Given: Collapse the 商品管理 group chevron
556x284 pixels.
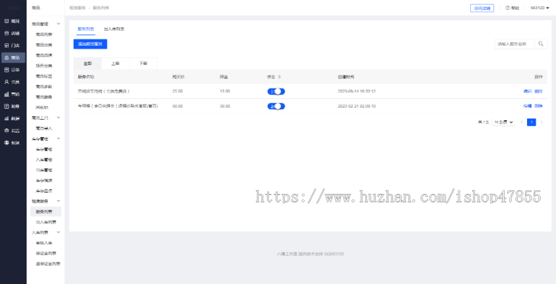Looking at the screenshot, I should (x=59, y=24).
